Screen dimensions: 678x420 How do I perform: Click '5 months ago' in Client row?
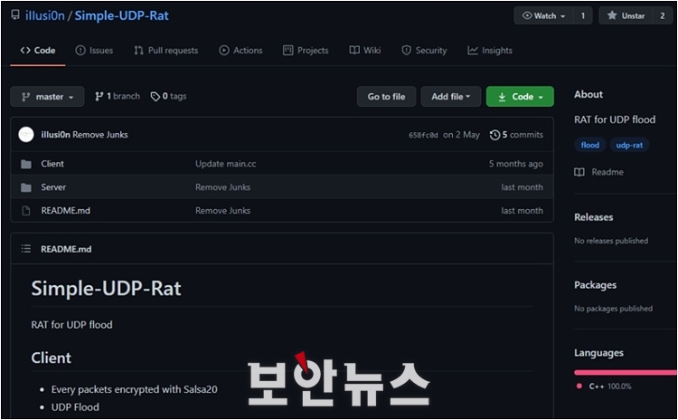[x=516, y=164]
